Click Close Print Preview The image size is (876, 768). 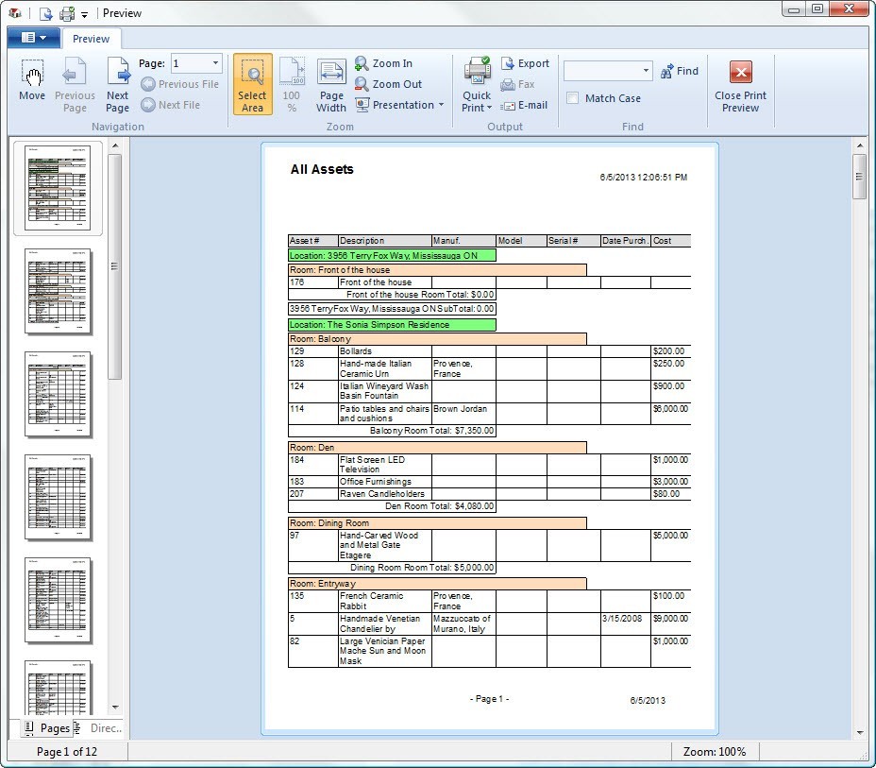[x=740, y=85]
